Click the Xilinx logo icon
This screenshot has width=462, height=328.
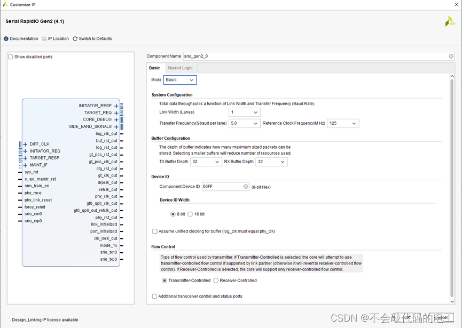click(x=450, y=21)
